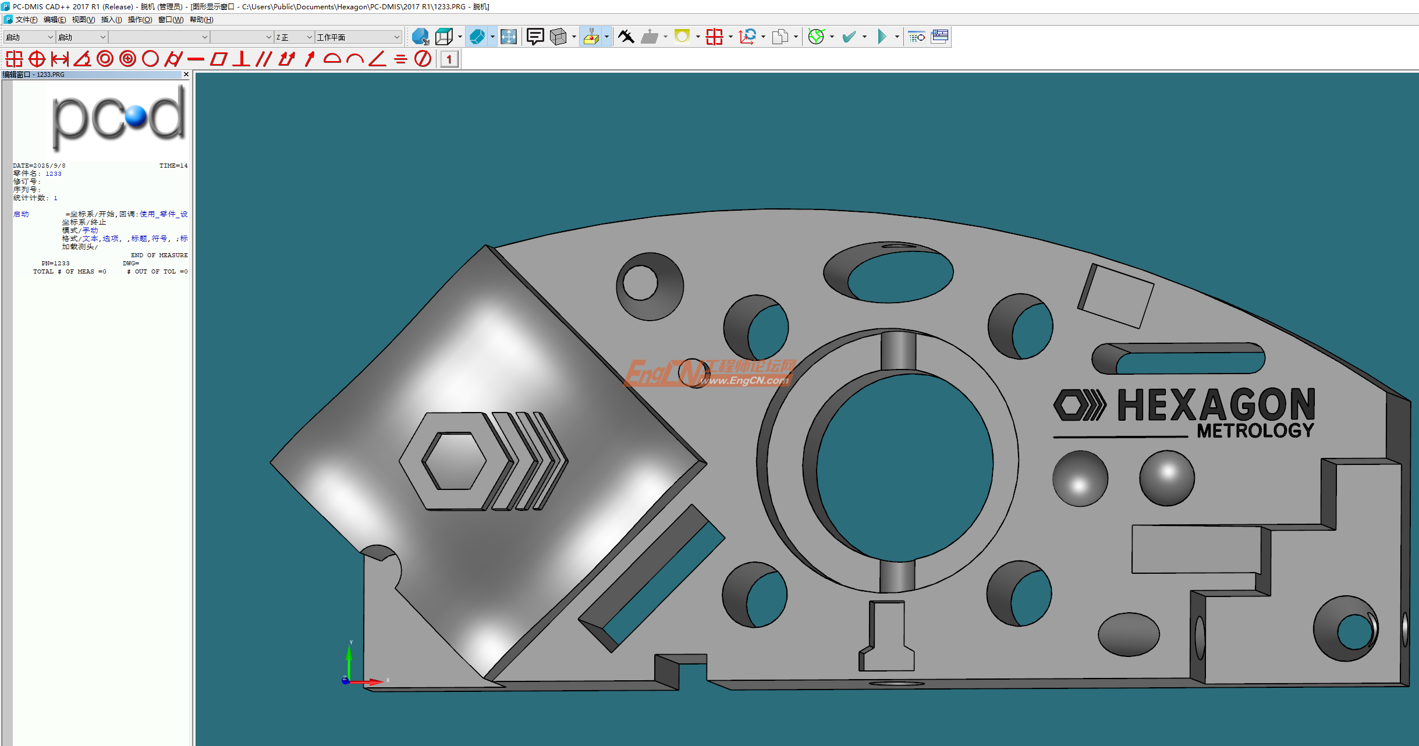
Task: Click the green execute play arrow
Action: (882, 37)
